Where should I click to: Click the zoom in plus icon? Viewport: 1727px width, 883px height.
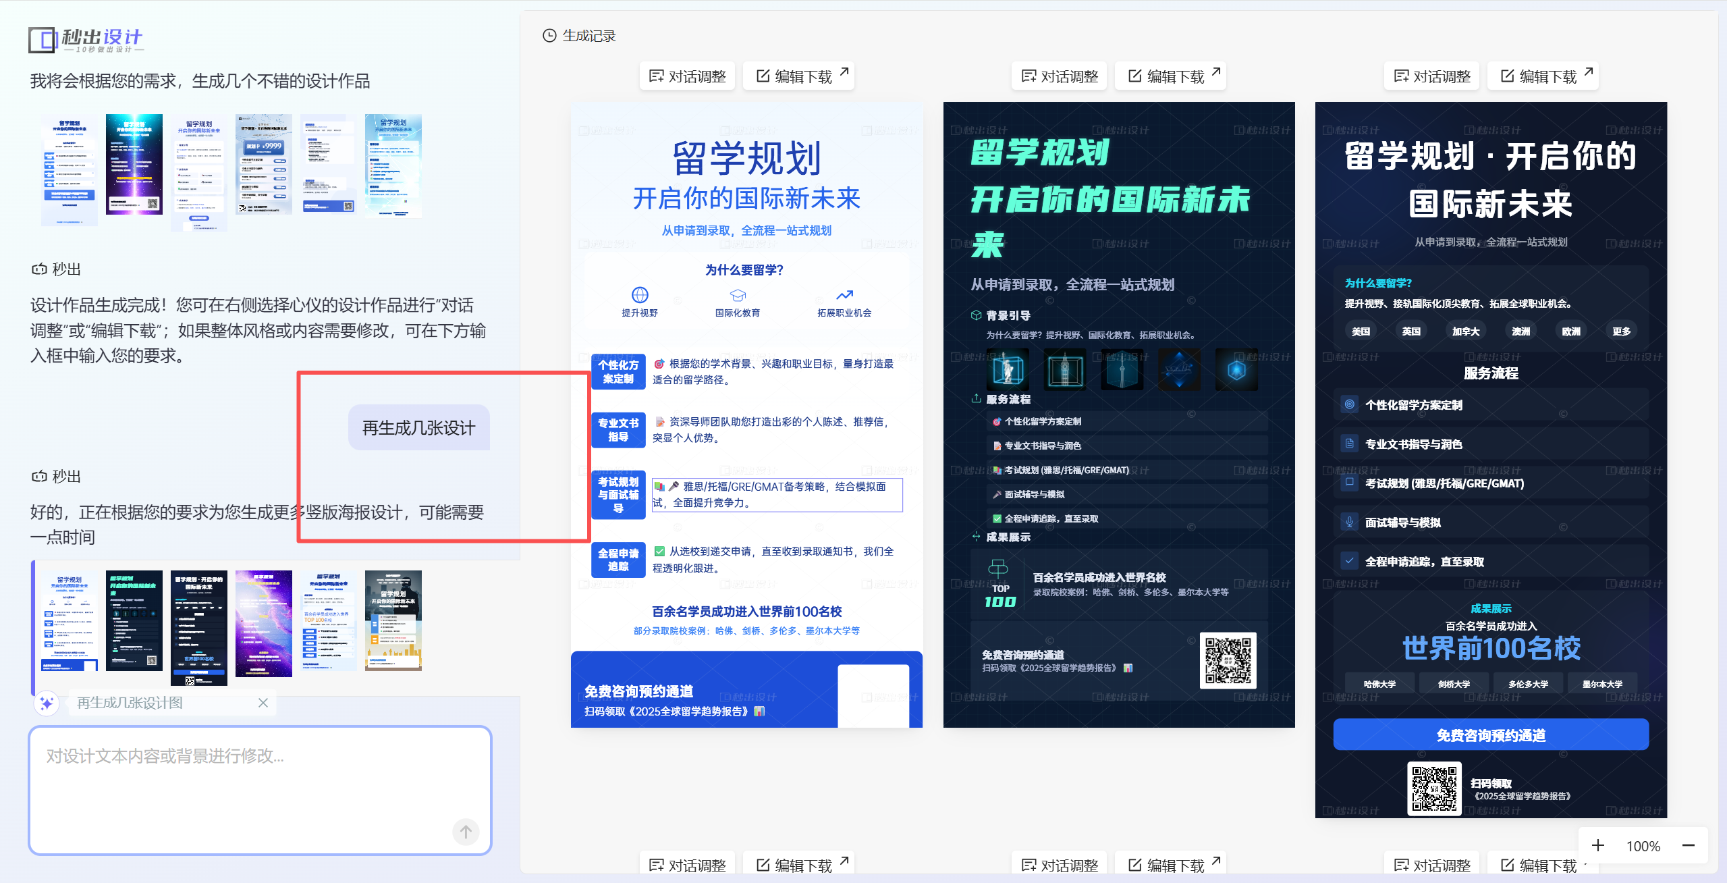pyautogui.click(x=1597, y=845)
